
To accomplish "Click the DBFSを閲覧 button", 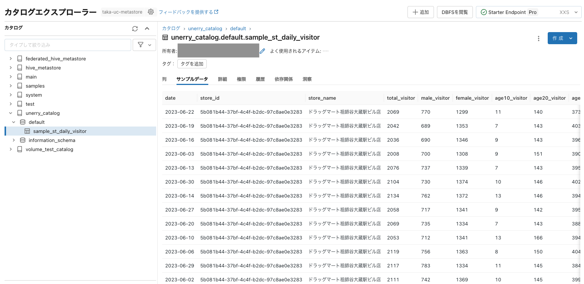I will 455,12.
